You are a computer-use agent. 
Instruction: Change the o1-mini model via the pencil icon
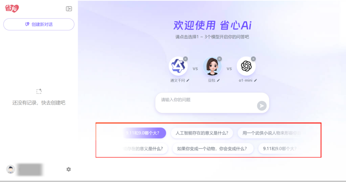click(255, 80)
